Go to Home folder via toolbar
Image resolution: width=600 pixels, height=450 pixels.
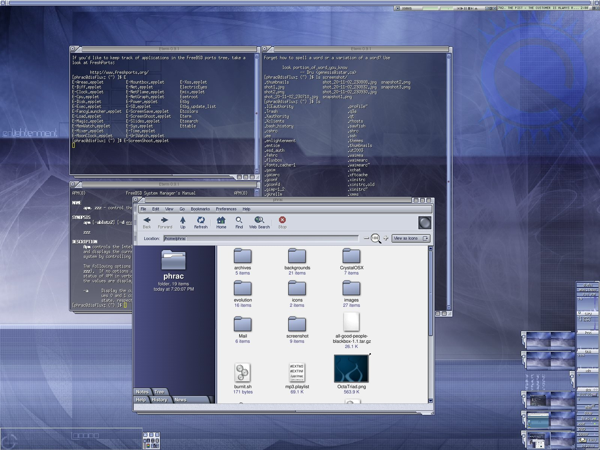pyautogui.click(x=221, y=222)
